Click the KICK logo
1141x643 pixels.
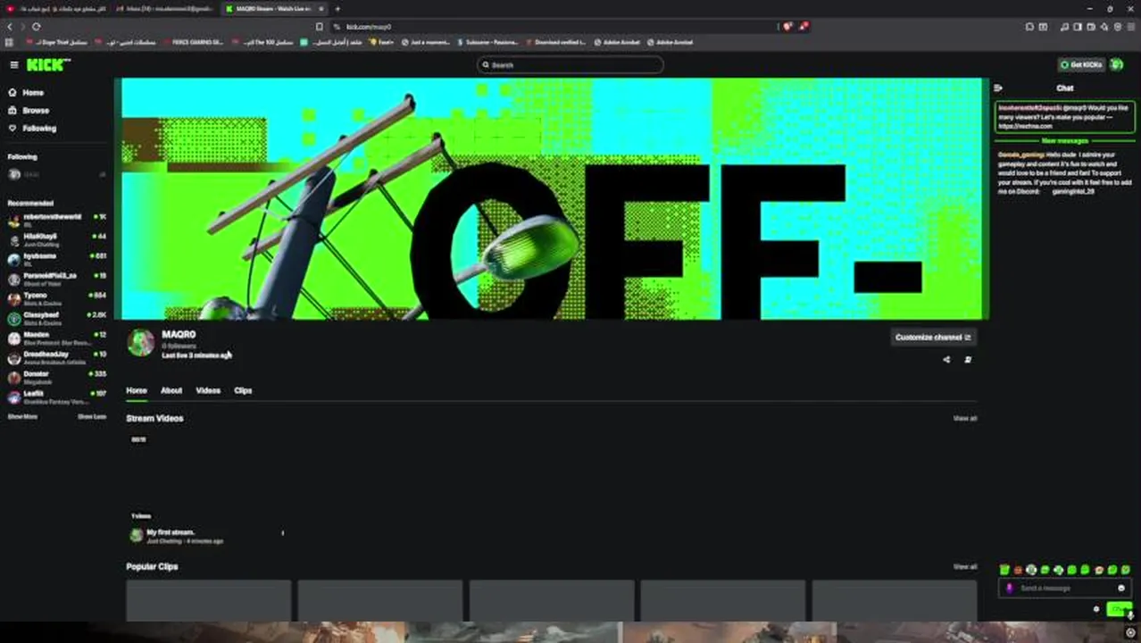pos(46,64)
